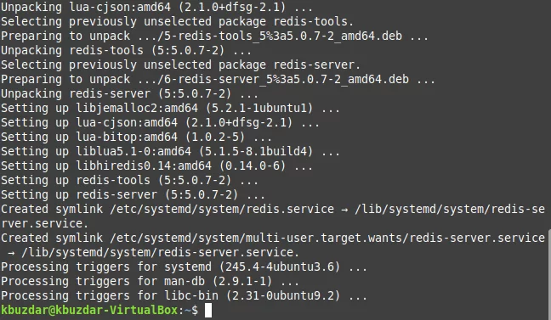The image size is (551, 320).
Task: Click the blinking cursor block after the prompt
Action: click(208, 310)
